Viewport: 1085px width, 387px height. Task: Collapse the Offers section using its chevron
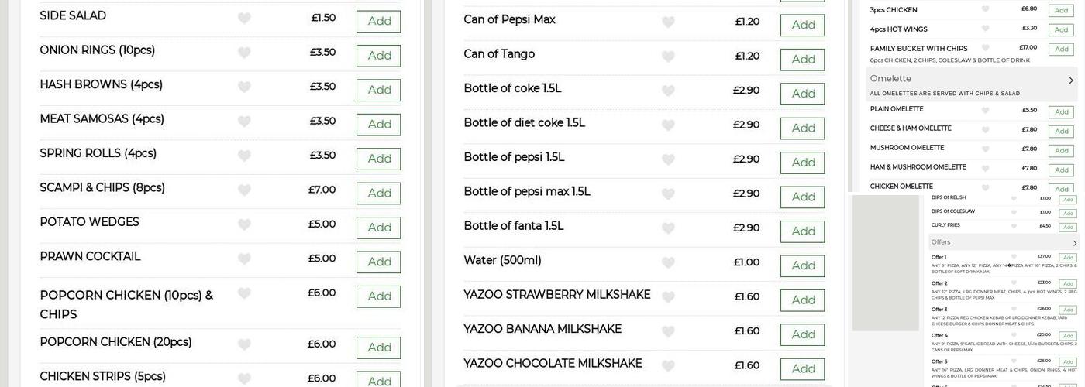[1074, 243]
